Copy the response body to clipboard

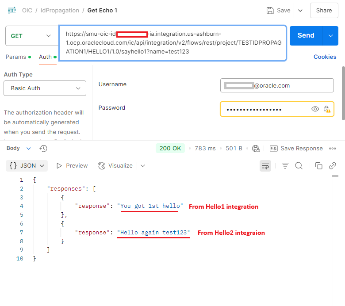pyautogui.click(x=318, y=166)
